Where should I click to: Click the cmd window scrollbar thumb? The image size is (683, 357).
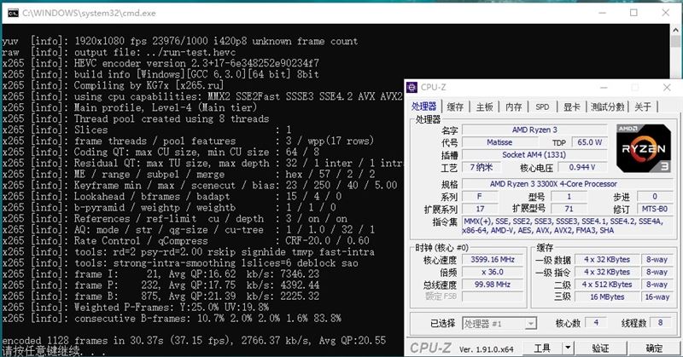pos(675,41)
